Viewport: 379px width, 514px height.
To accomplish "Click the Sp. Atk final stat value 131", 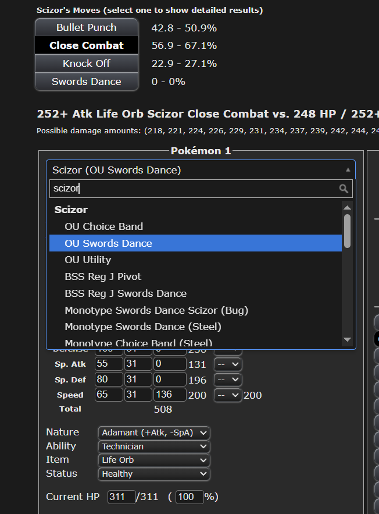I will coord(197,364).
